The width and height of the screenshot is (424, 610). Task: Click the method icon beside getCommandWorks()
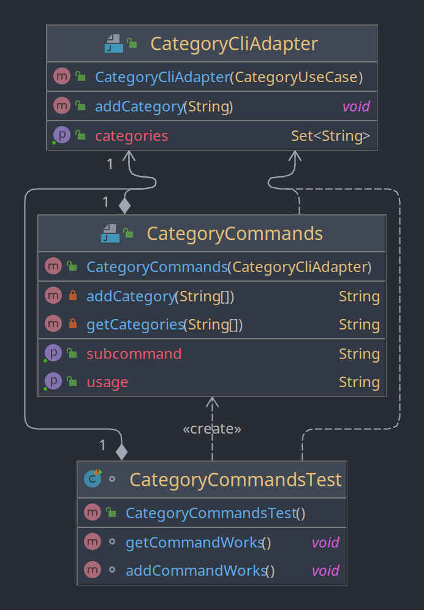93,541
